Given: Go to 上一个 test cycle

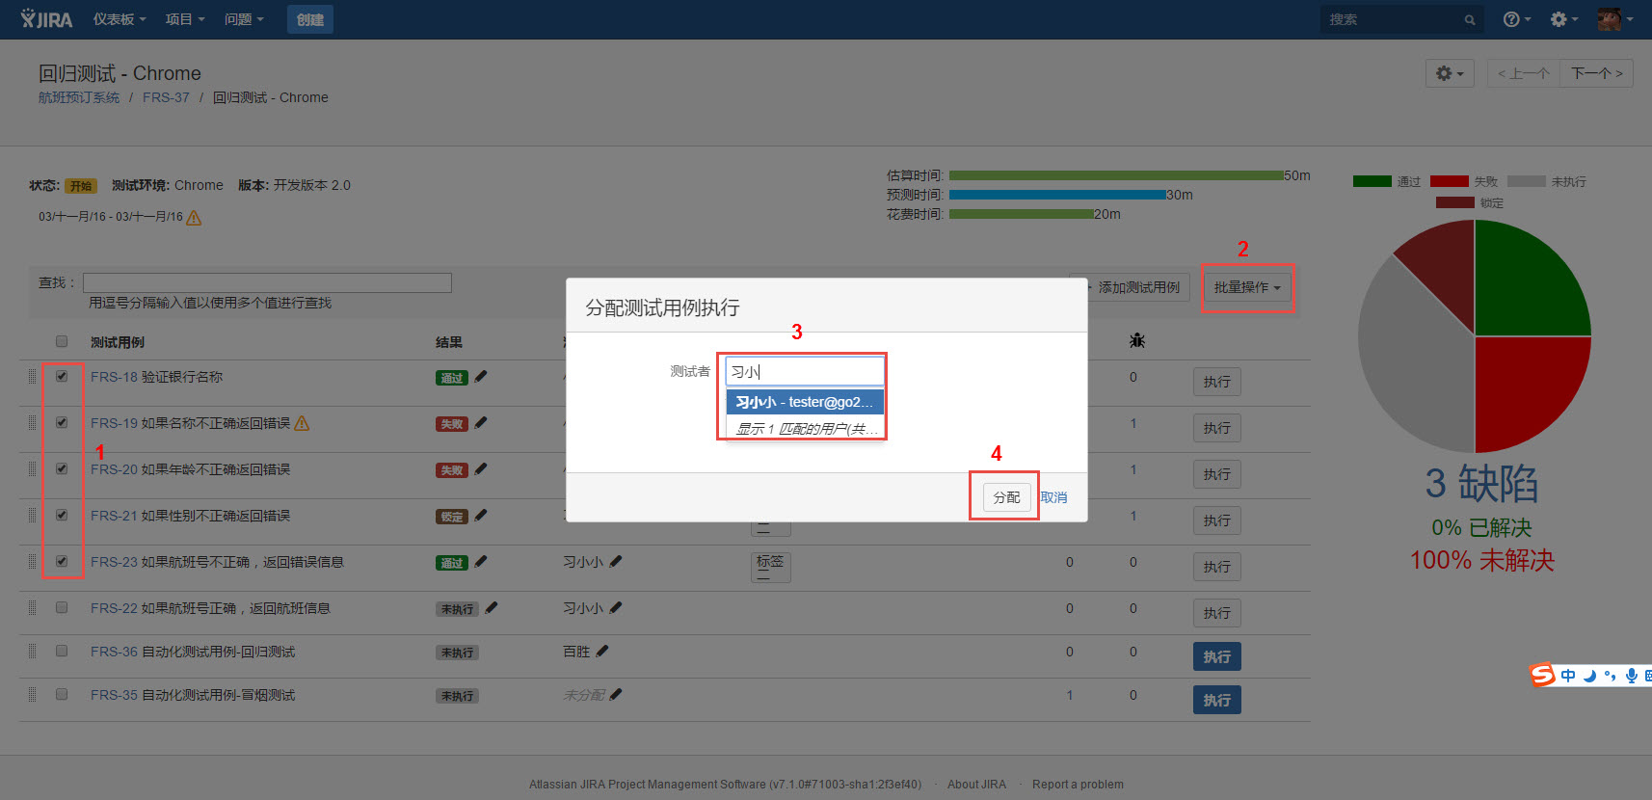Looking at the screenshot, I should pos(1524,73).
